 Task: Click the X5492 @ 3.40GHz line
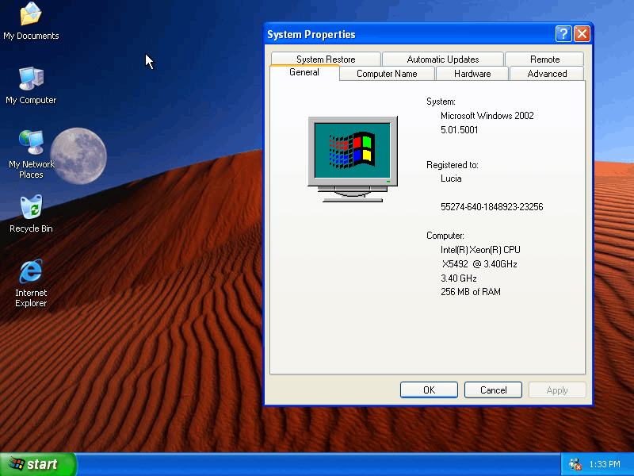coord(479,264)
